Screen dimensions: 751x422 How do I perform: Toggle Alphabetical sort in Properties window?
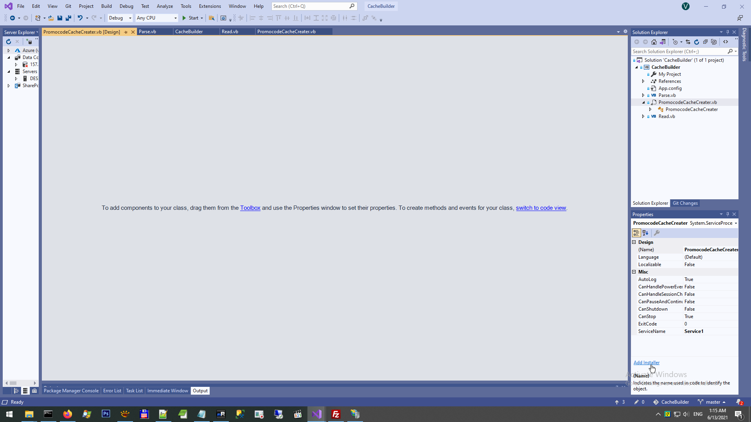pos(645,233)
